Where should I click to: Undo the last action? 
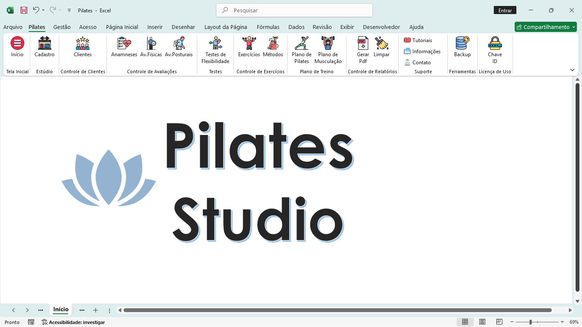(x=36, y=10)
